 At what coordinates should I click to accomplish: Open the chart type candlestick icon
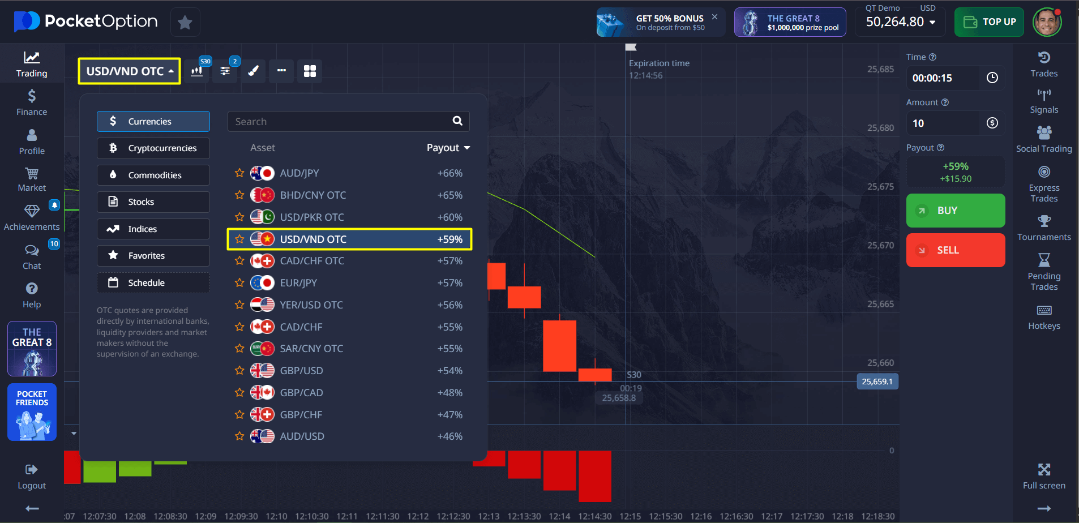(x=196, y=71)
